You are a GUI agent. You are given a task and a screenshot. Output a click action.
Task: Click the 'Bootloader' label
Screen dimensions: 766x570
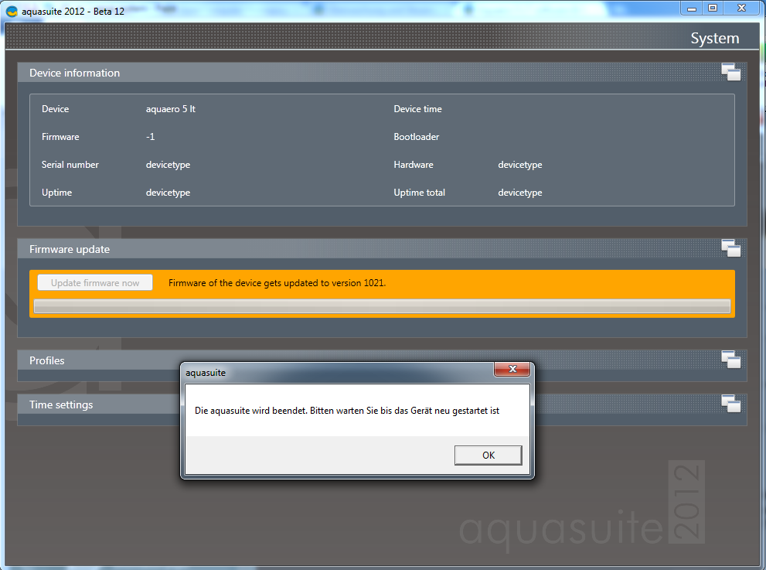click(416, 137)
